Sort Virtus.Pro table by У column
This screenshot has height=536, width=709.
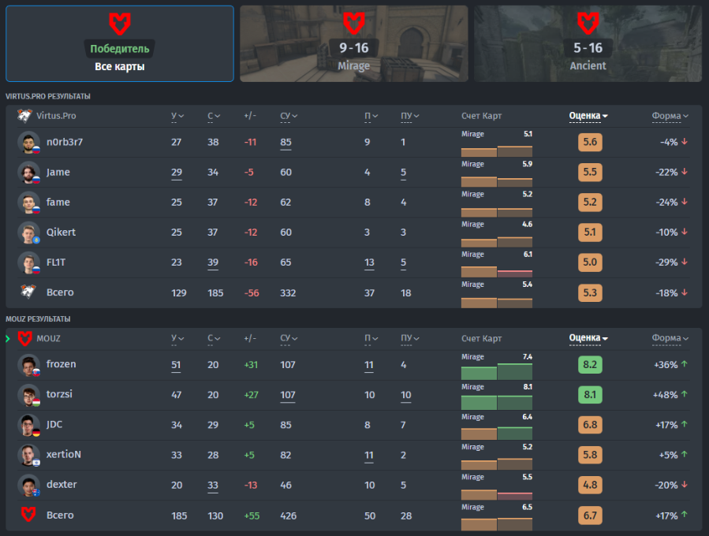177,116
